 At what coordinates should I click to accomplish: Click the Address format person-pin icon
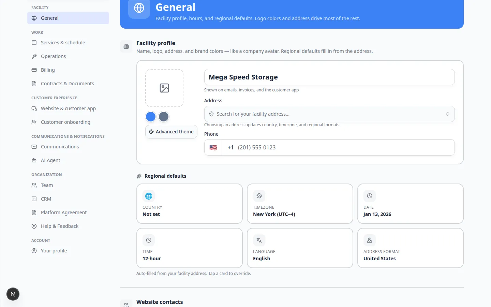(370, 240)
